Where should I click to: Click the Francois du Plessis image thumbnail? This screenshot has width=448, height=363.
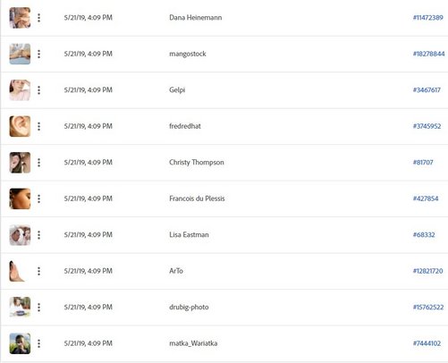(x=20, y=198)
